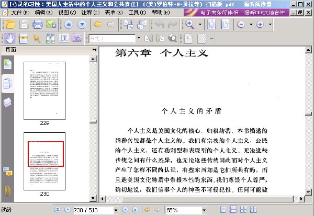Select the Text selection tool

64,38
